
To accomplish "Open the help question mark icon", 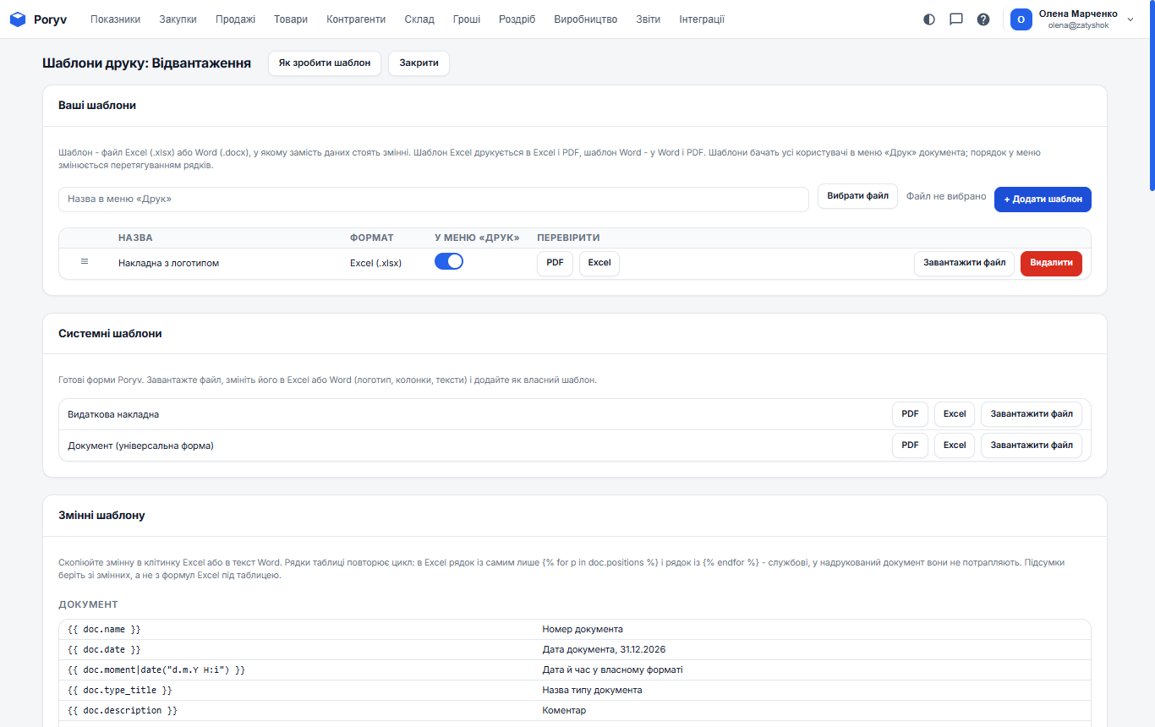I will click(x=983, y=19).
